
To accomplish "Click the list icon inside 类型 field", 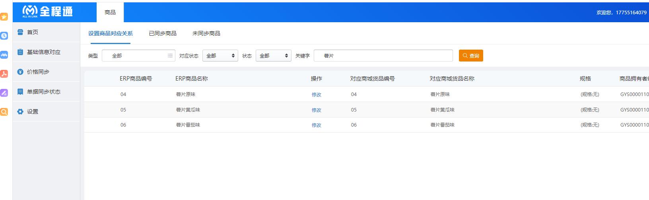I will pos(170,56).
